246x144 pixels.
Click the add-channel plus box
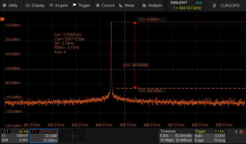tap(72, 136)
